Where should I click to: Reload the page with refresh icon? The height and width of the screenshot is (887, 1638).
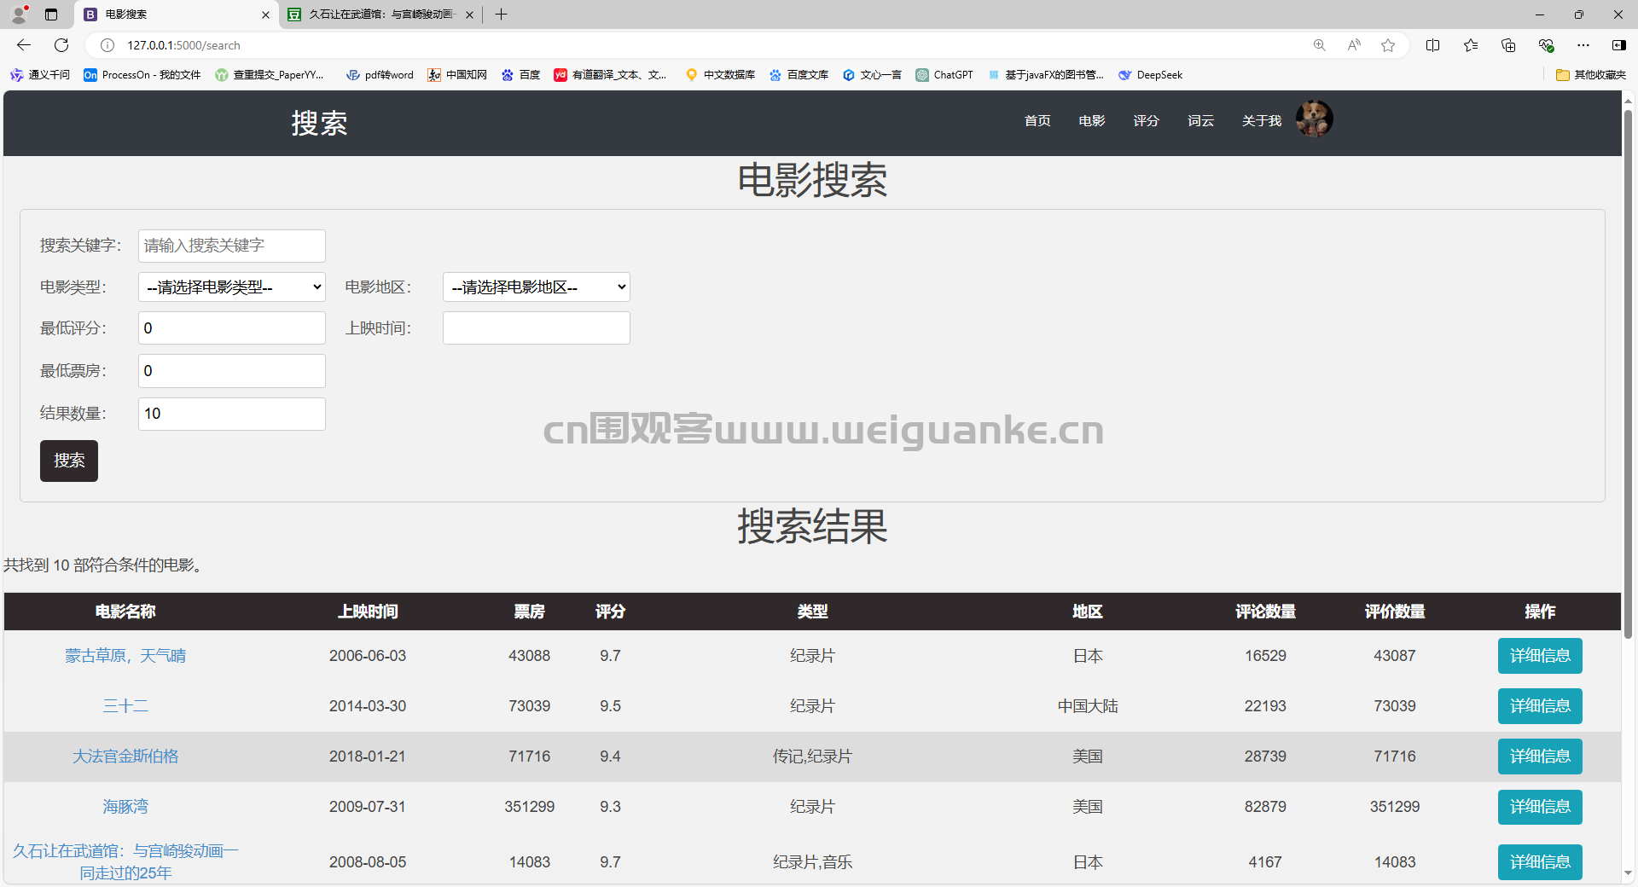61,45
